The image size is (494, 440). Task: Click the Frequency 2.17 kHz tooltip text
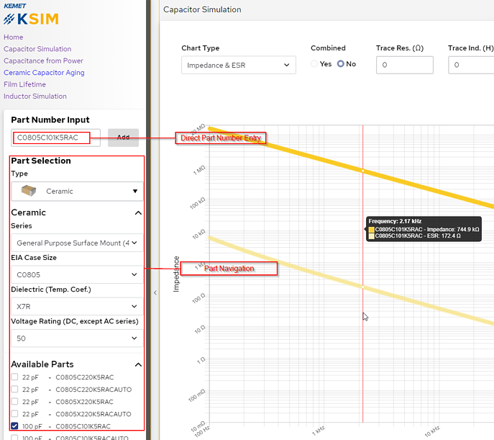pos(395,221)
